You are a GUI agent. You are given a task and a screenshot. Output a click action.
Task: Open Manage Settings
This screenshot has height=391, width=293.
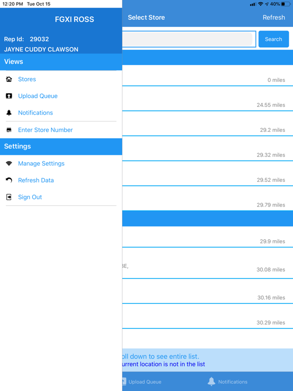pos(61,163)
